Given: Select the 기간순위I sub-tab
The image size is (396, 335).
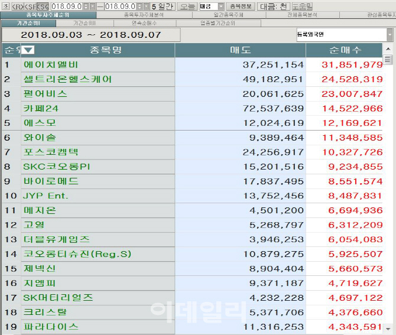Looking at the screenshot, I should pyautogui.click(x=28, y=23).
